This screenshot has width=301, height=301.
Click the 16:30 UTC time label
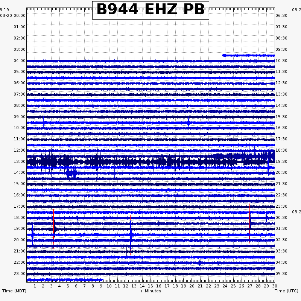tap(281, 128)
